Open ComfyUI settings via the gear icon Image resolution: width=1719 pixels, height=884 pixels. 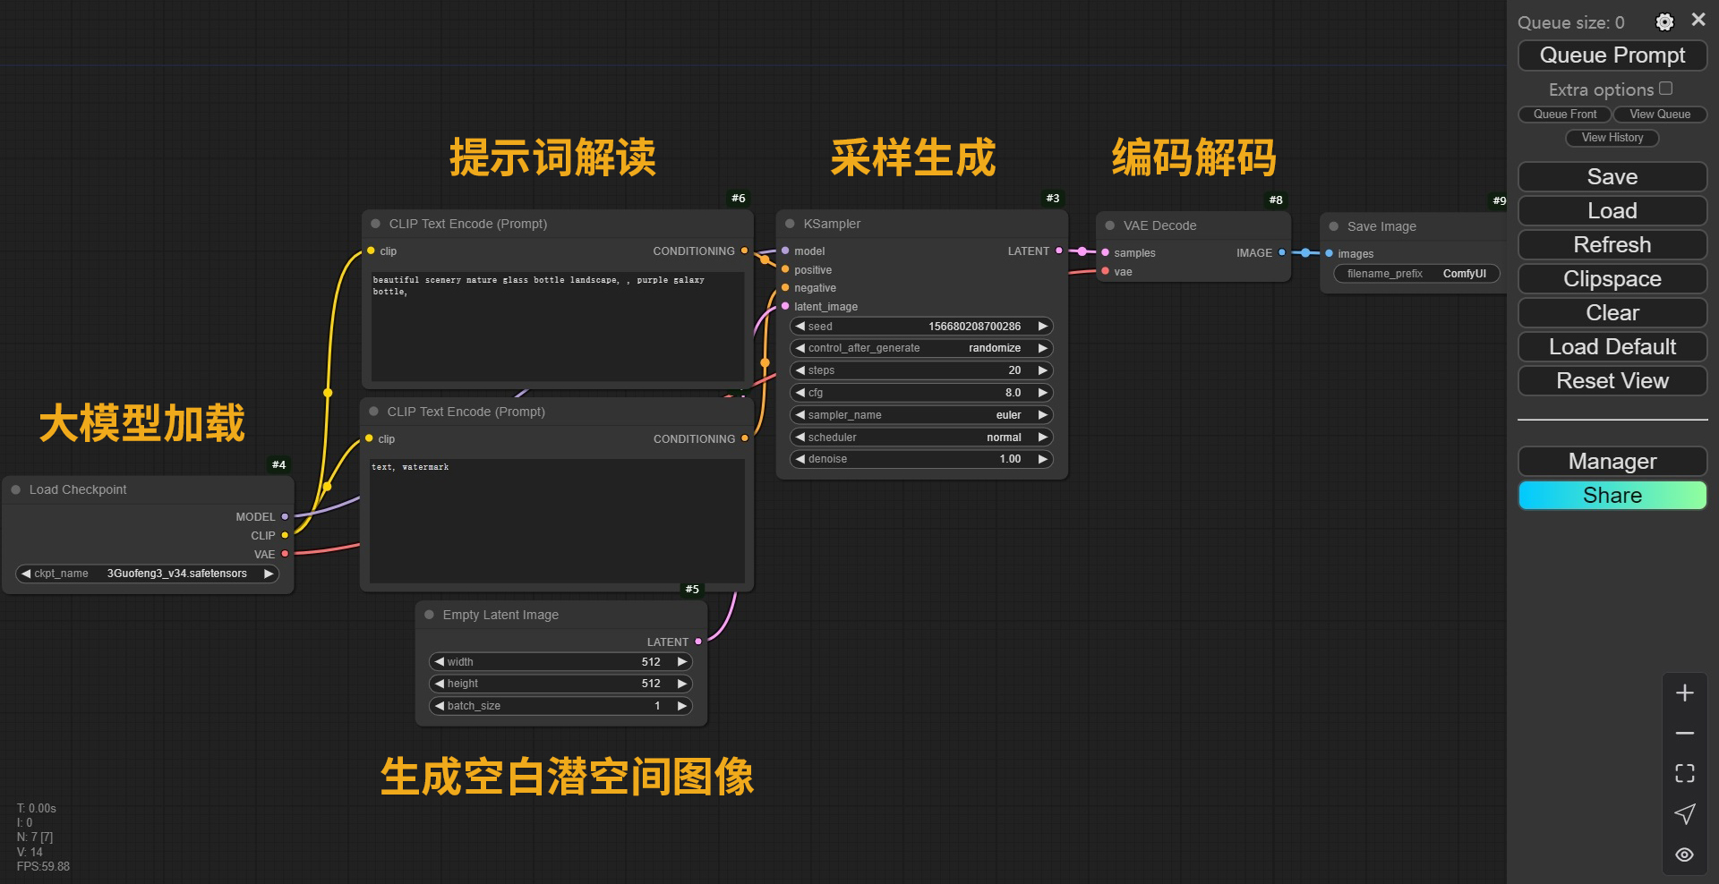1664,21
